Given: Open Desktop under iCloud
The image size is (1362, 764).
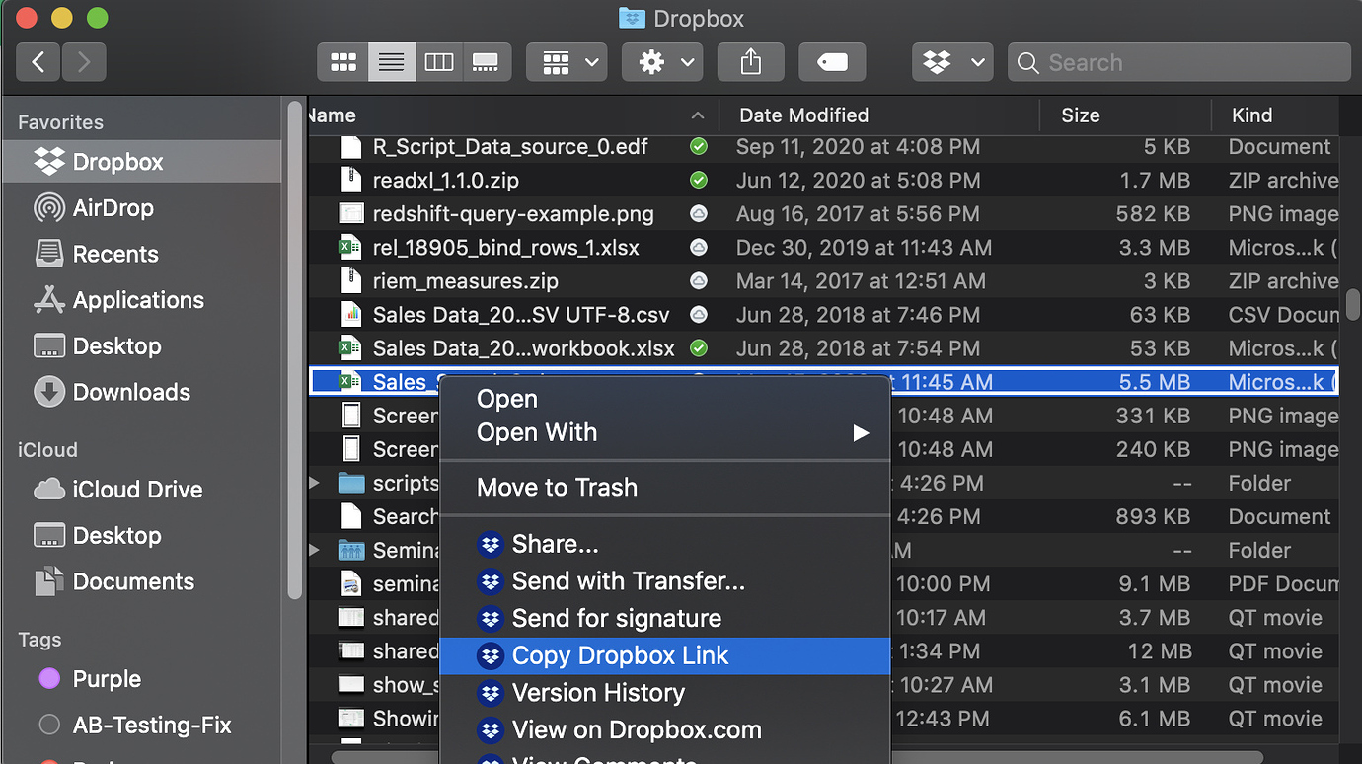Looking at the screenshot, I should pyautogui.click(x=141, y=535).
